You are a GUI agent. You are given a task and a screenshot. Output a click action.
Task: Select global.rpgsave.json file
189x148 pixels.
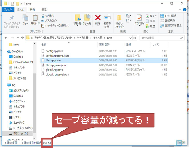(104, 74)
